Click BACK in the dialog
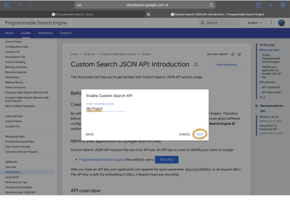This screenshot has height=217, width=290. [90, 134]
